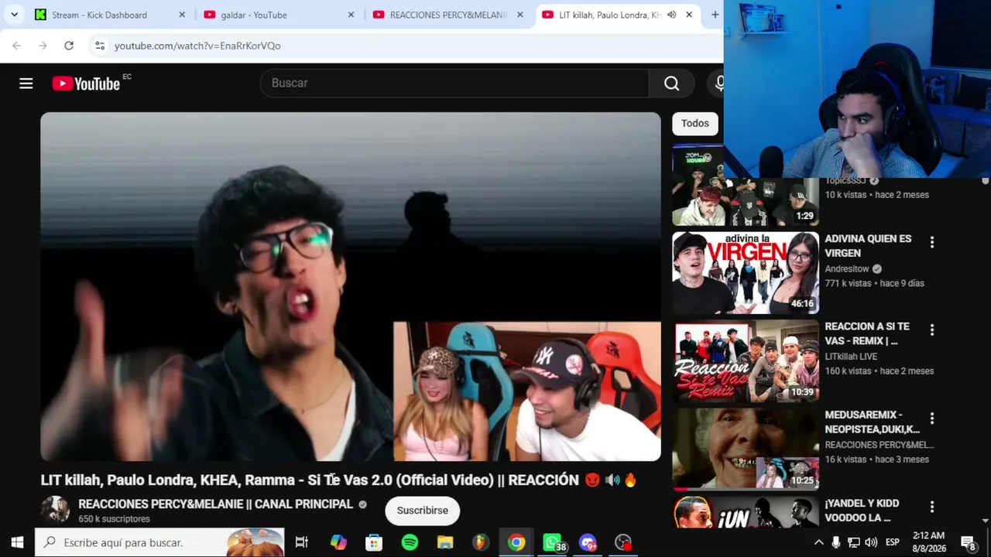Open Spotify from the taskbar
This screenshot has width=991, height=557.
click(410, 542)
